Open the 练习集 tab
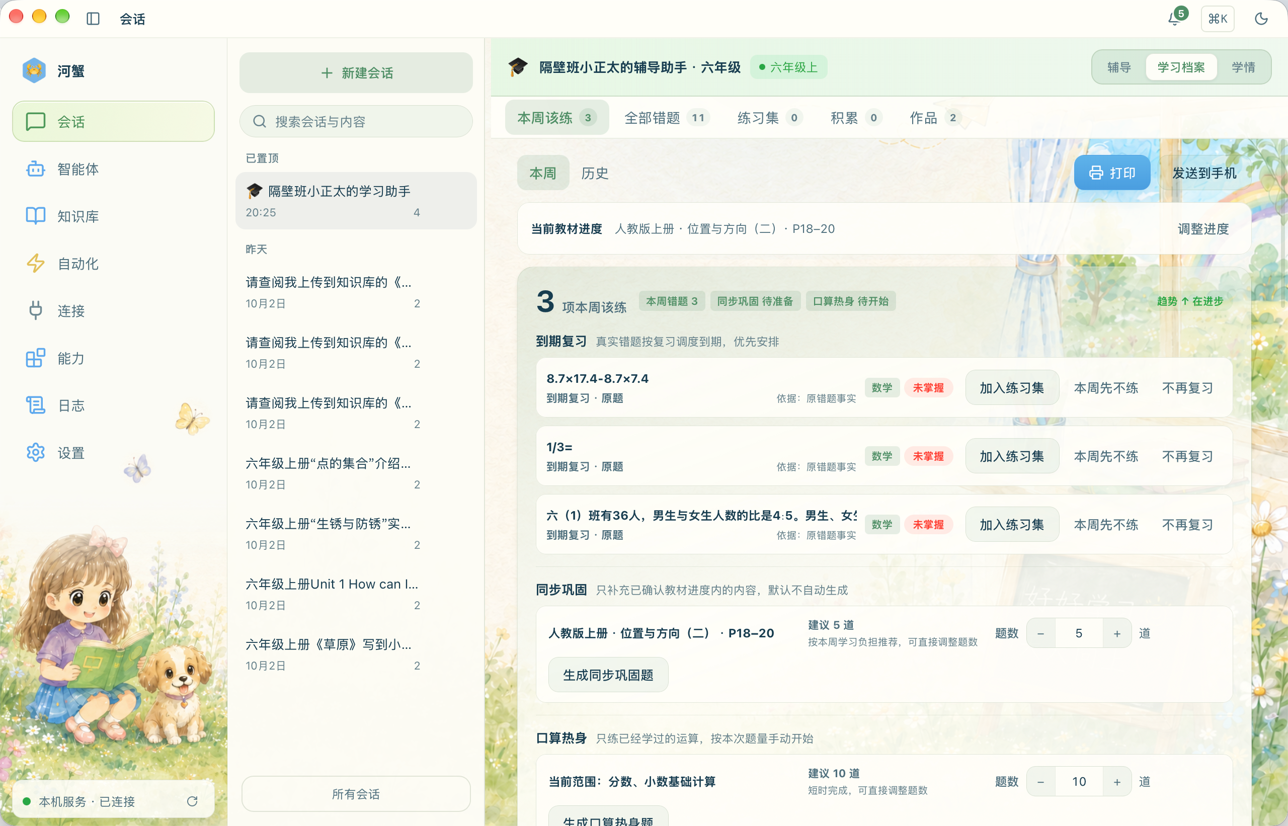1288x826 pixels. coord(769,118)
